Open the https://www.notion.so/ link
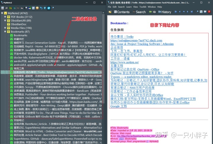213x144 pixels. [x=125, y=62]
